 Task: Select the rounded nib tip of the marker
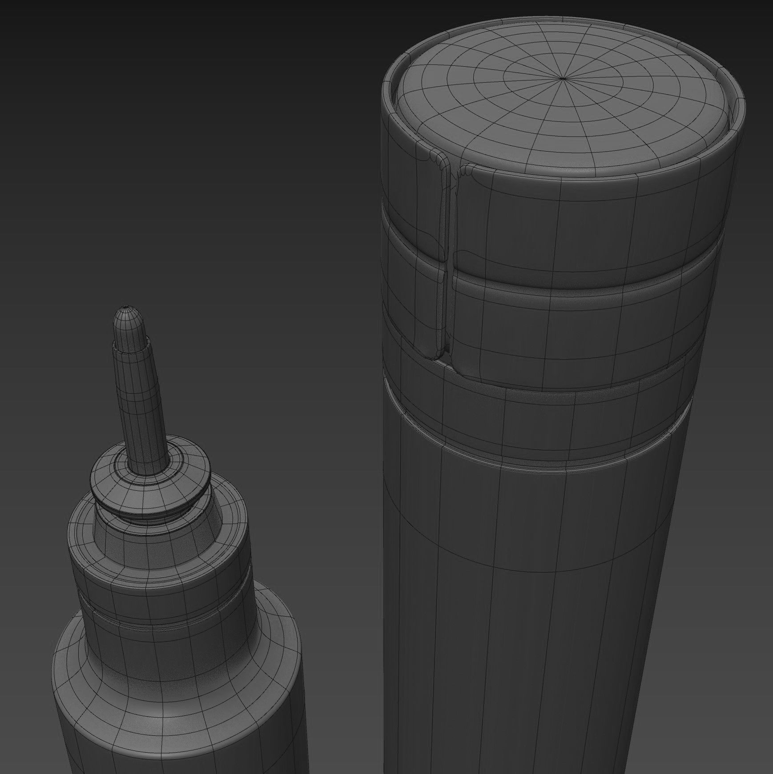[129, 327]
